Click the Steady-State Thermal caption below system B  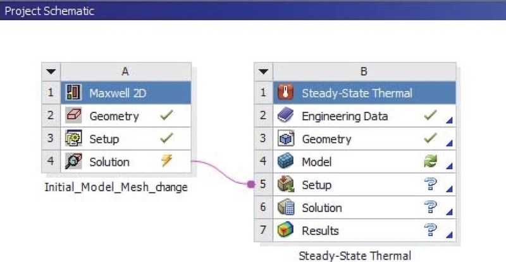(x=354, y=256)
